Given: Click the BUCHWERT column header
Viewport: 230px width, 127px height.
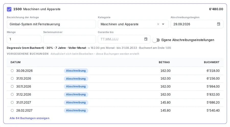Looking at the screenshot, I should [212, 62].
